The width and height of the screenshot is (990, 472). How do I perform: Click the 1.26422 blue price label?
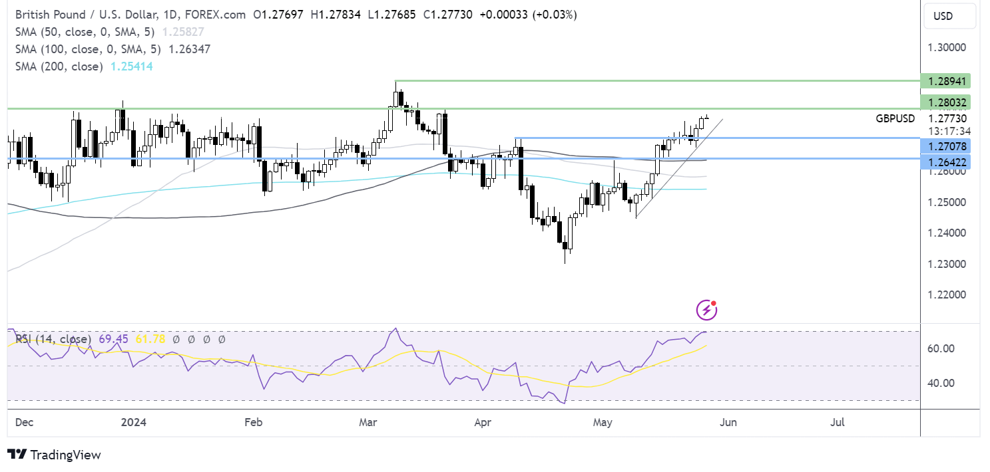coord(946,161)
